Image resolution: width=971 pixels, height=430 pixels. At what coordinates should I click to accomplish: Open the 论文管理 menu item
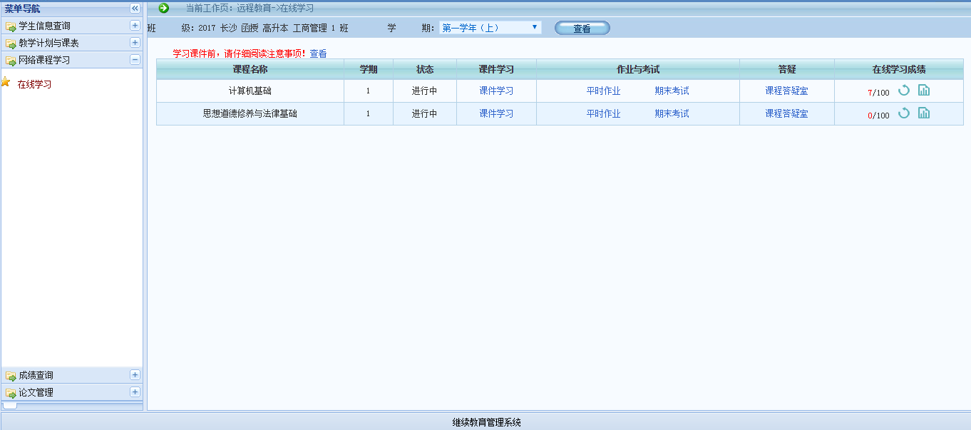click(x=36, y=392)
